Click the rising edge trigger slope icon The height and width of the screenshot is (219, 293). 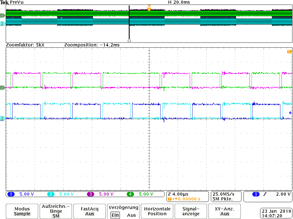click(265, 194)
